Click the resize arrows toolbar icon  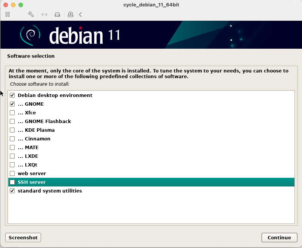pyautogui.click(x=44, y=14)
